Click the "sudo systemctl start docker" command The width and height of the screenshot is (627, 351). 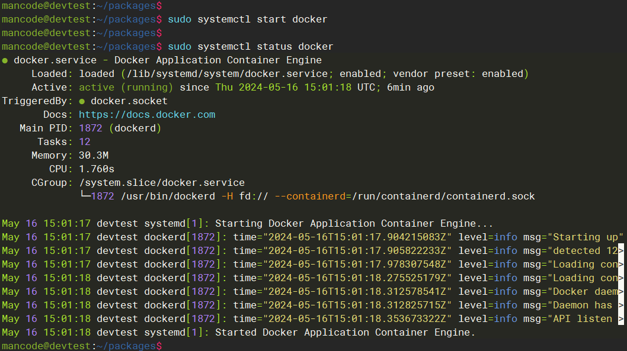[247, 20]
